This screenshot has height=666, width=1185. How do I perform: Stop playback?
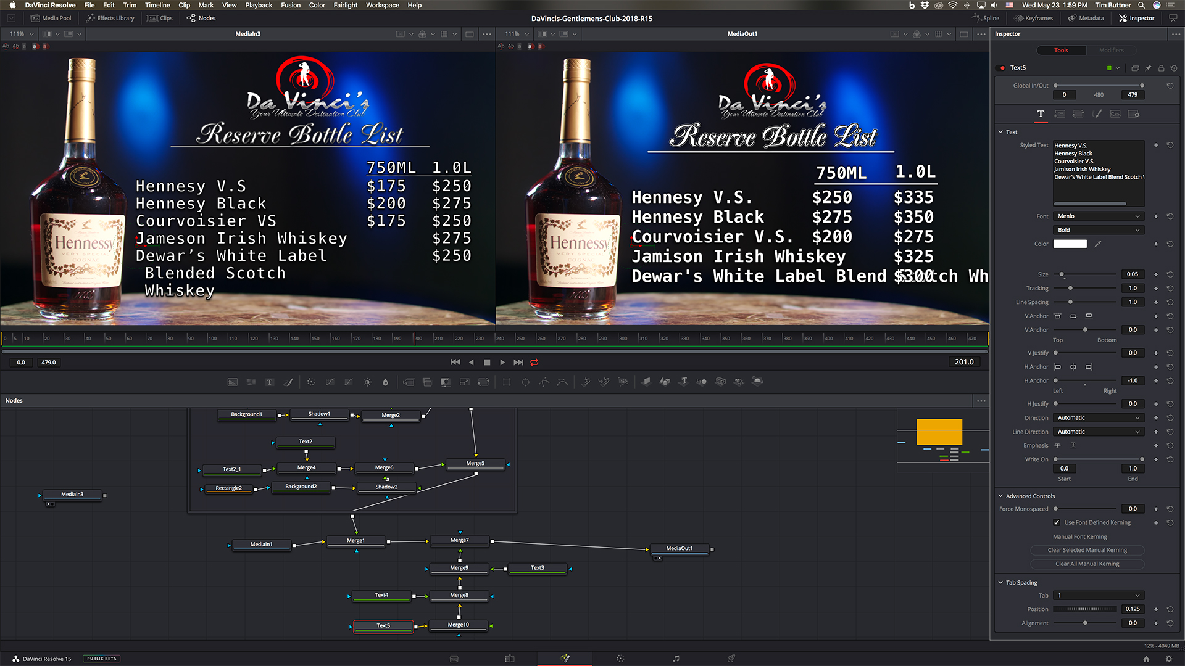[x=487, y=363]
